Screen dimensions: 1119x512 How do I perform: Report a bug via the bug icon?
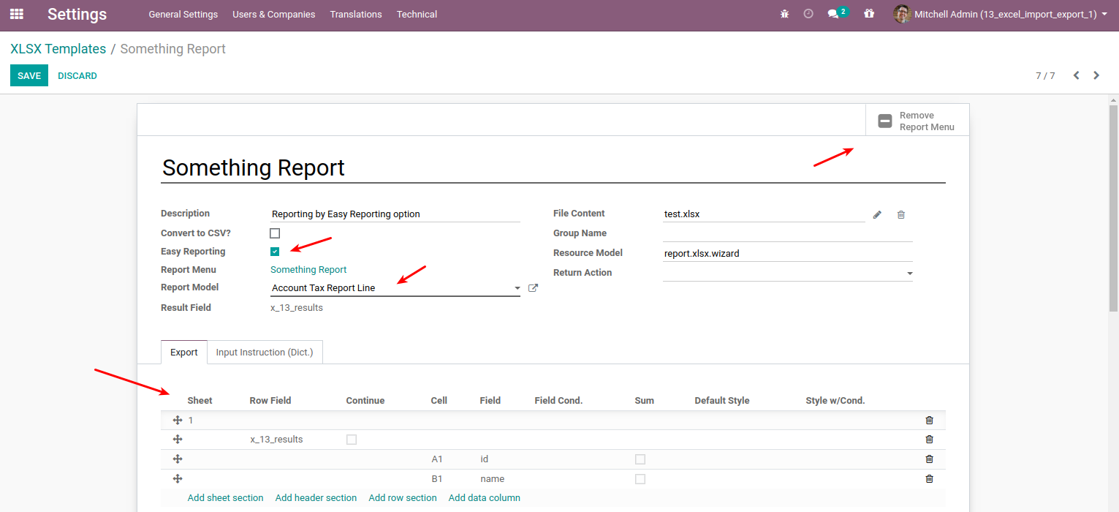[x=784, y=13]
